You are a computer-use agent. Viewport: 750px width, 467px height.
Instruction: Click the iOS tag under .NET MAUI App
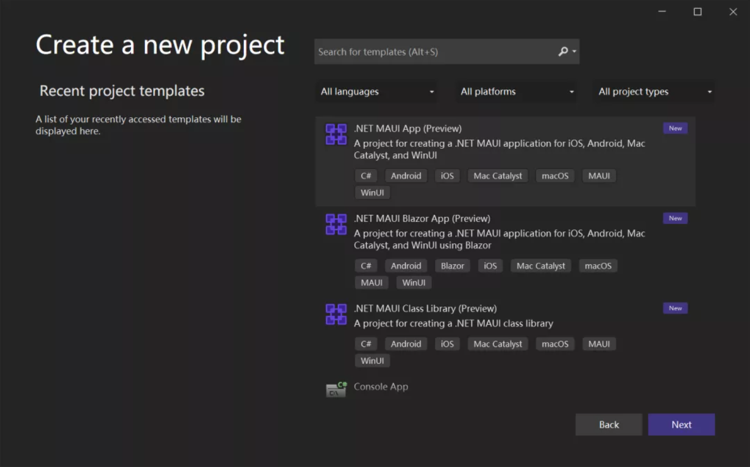[x=447, y=175]
